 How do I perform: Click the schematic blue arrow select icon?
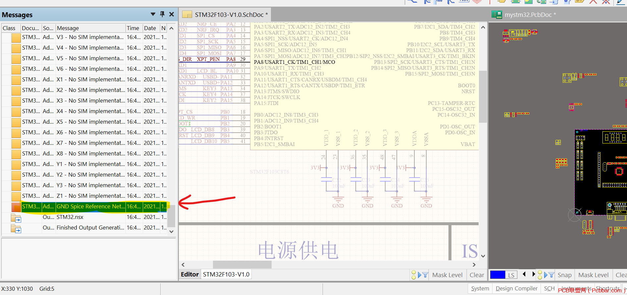pos(419,275)
